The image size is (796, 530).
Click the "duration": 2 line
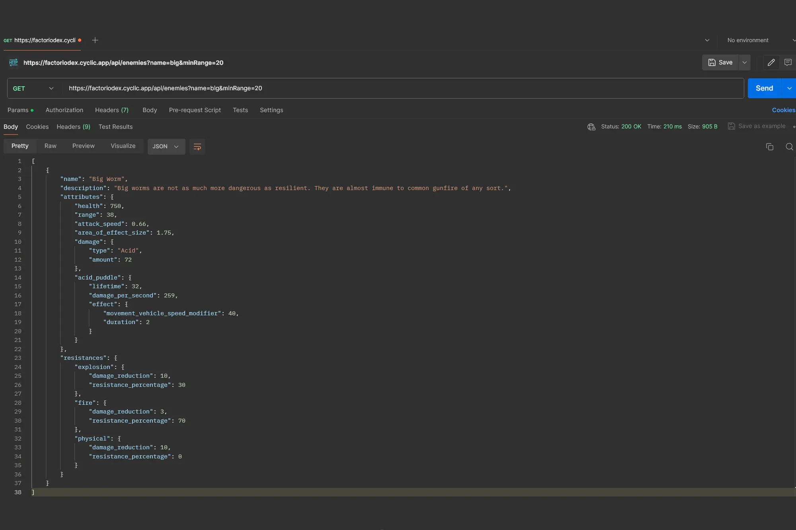[127, 322]
